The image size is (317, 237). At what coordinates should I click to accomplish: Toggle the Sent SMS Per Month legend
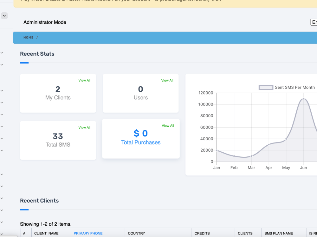point(287,87)
